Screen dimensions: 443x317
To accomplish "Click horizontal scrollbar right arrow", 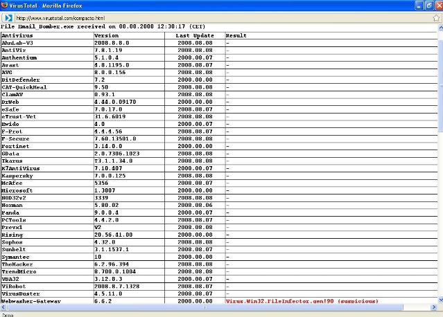I will pyautogui.click(x=434, y=307).
